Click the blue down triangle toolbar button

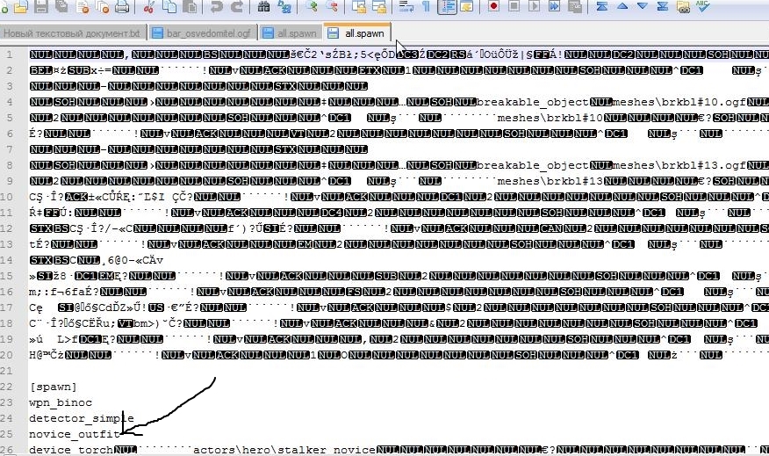point(642,7)
